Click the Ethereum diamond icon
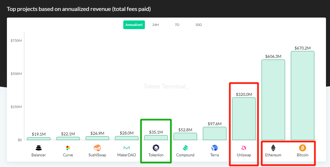 pyautogui.click(x=273, y=148)
